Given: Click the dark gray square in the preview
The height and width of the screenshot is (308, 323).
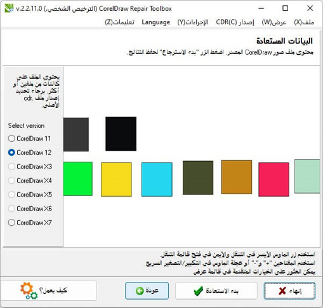Looking at the screenshot, I should [76, 134].
